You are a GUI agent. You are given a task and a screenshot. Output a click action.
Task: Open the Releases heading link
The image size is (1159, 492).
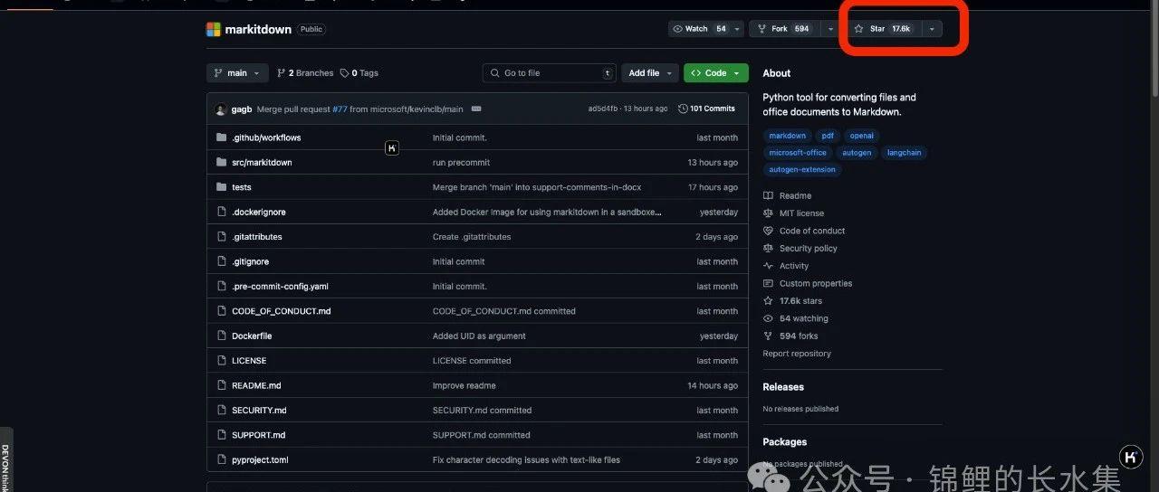783,387
